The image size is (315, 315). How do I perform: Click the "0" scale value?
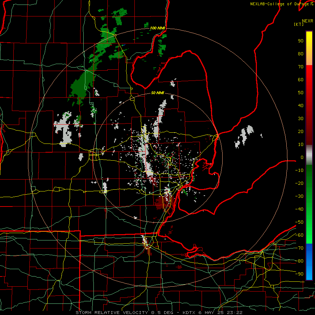click(302, 157)
